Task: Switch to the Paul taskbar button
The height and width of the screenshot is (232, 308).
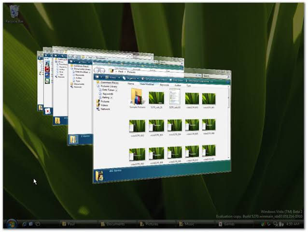Action: (78, 224)
